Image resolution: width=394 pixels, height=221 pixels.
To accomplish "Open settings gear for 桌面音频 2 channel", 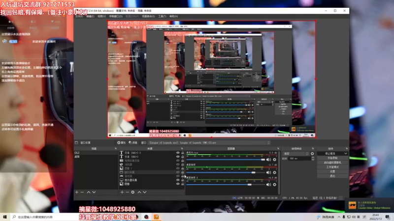I will [275, 185].
